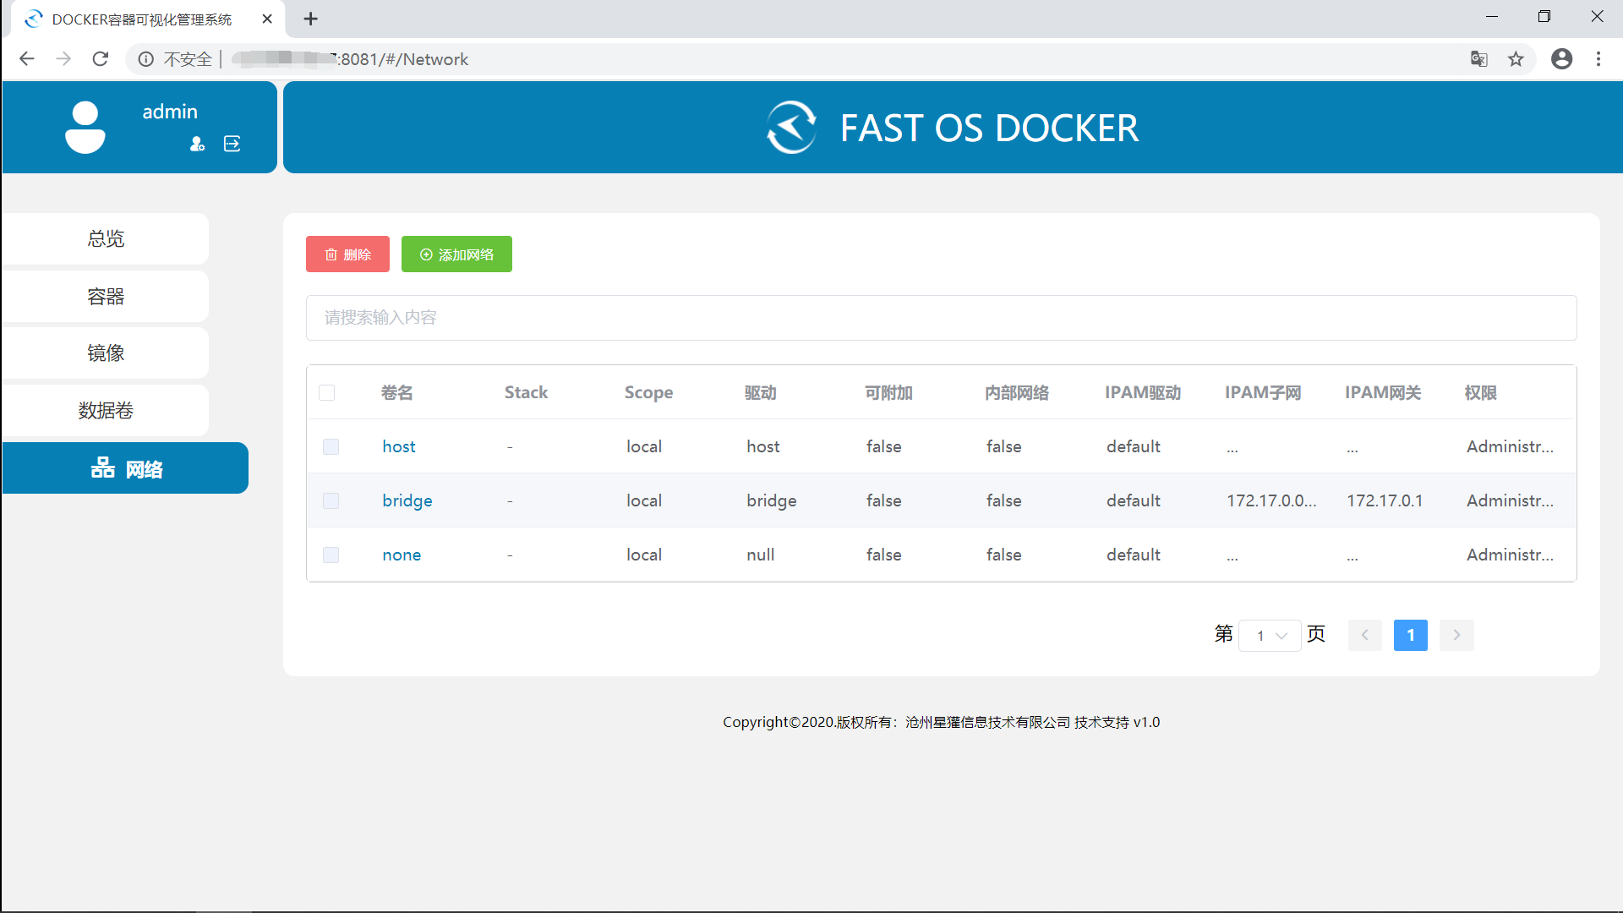Screen dimensions: 1623x913
Task: Click the logout icon in the admin panel
Action: pos(232,144)
